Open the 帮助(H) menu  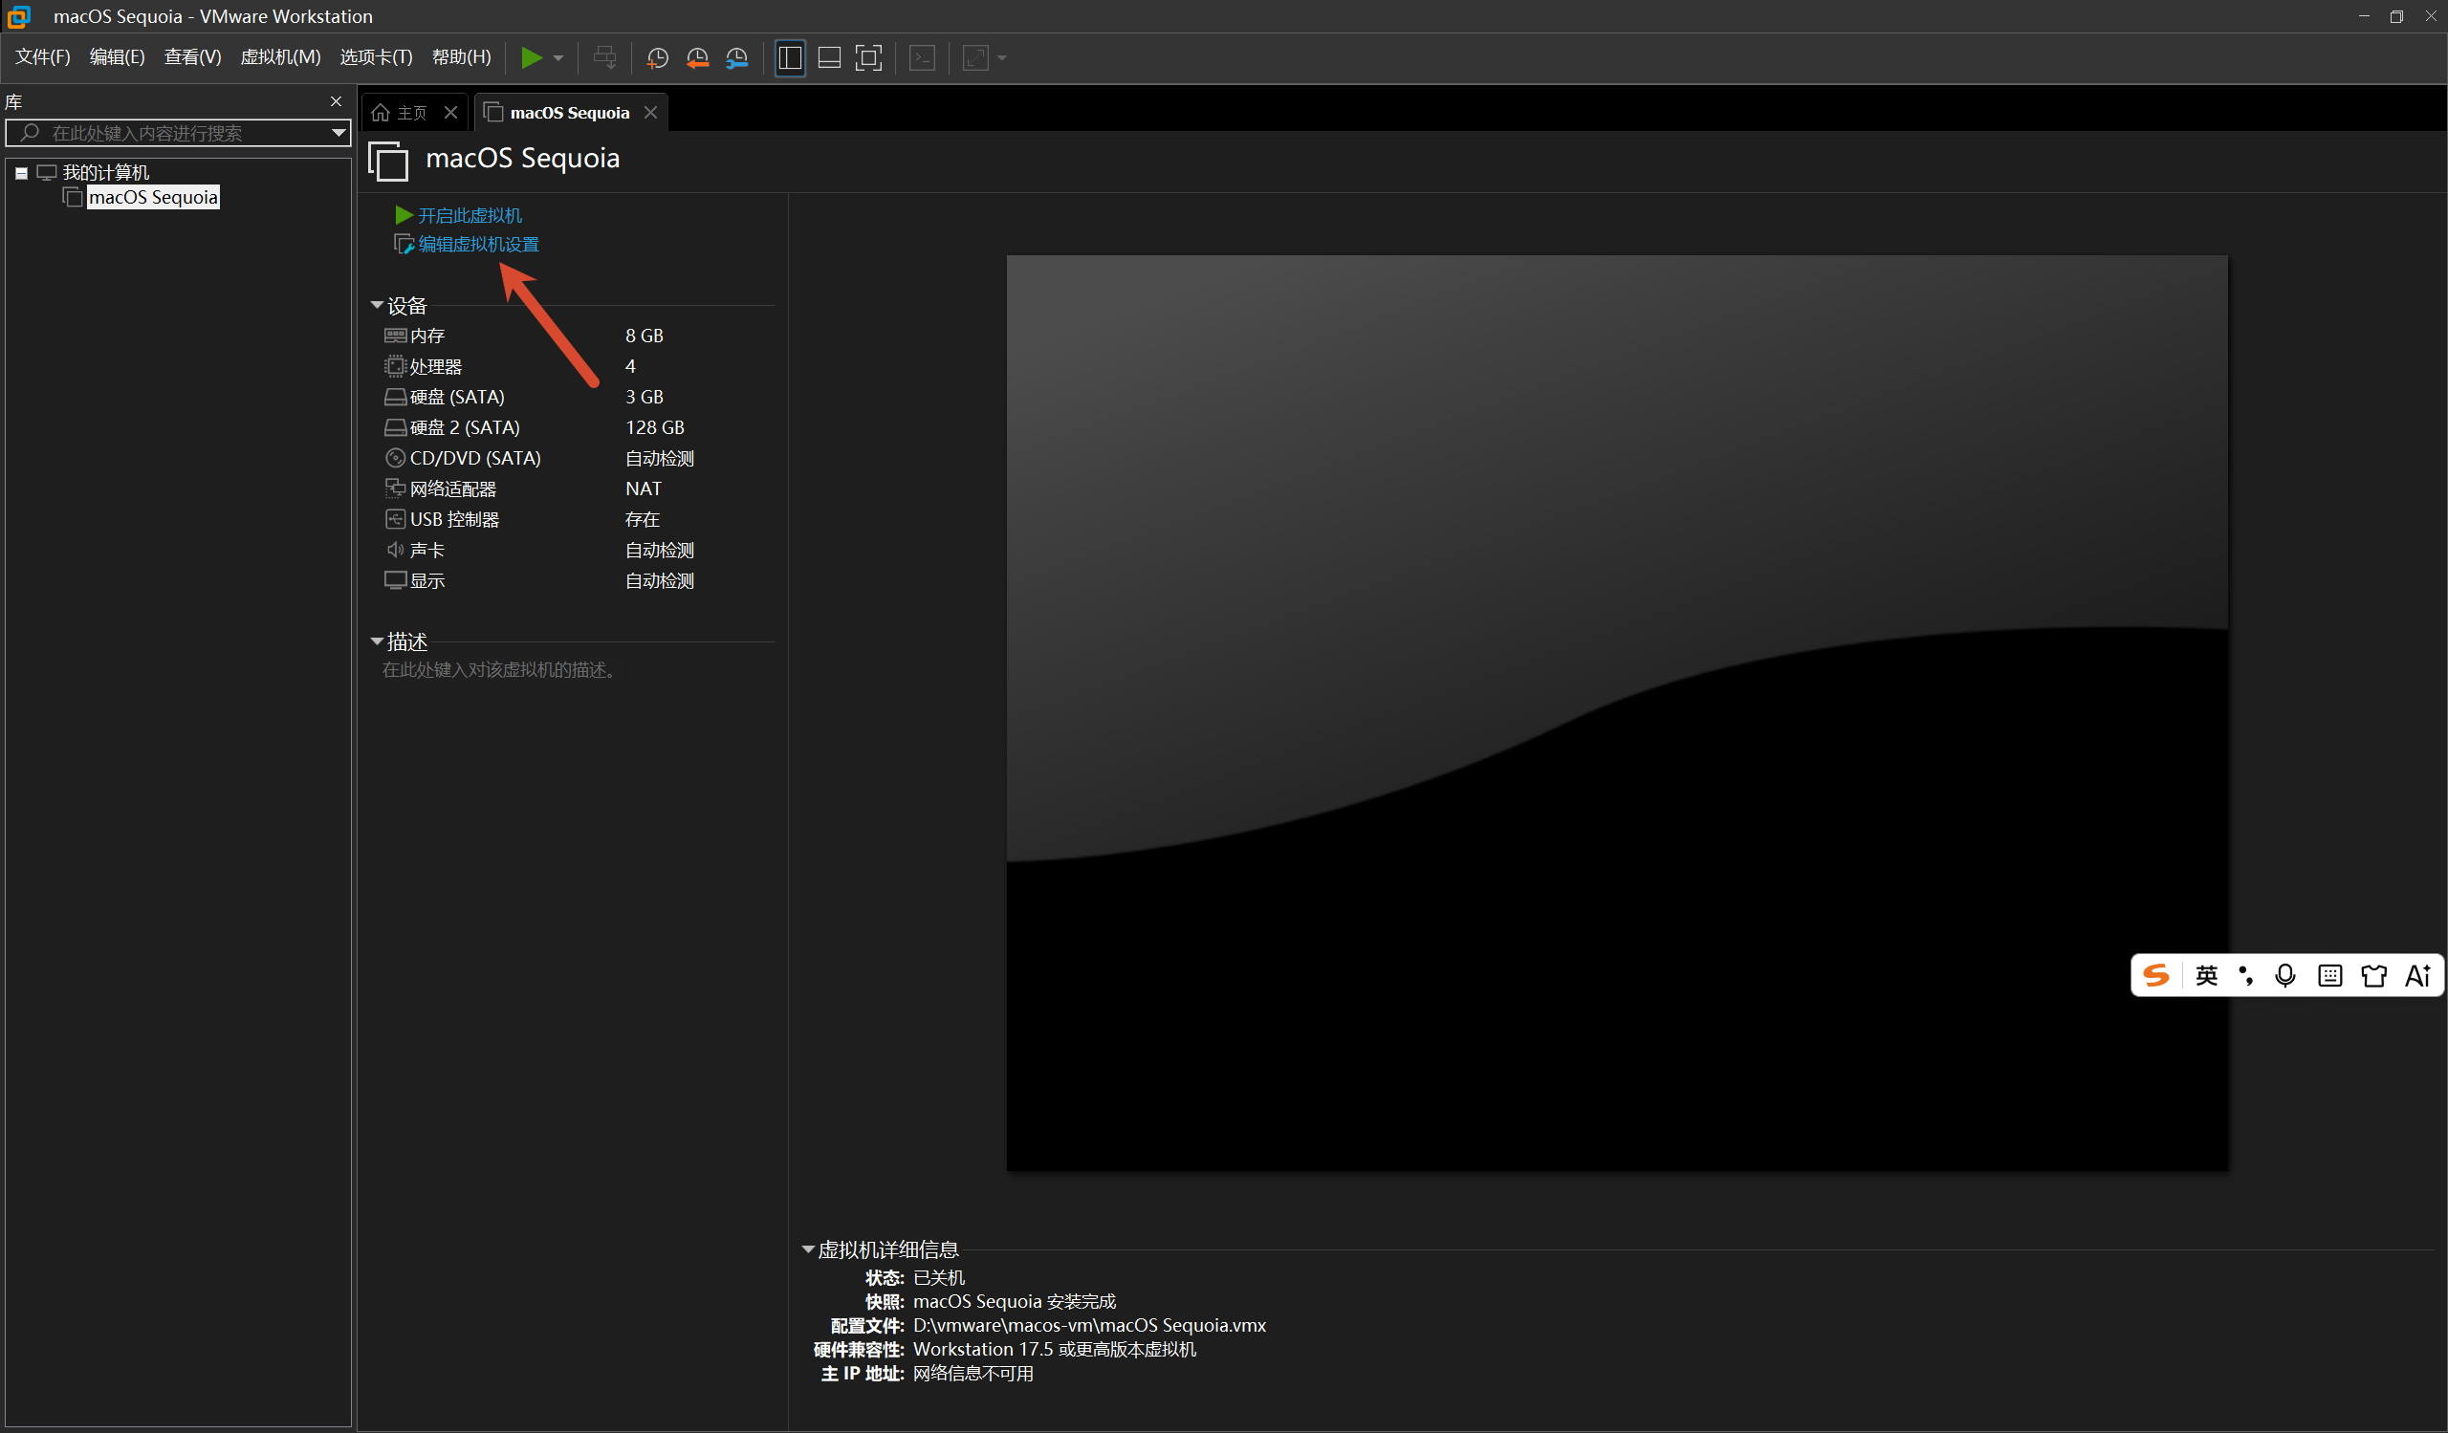462,57
